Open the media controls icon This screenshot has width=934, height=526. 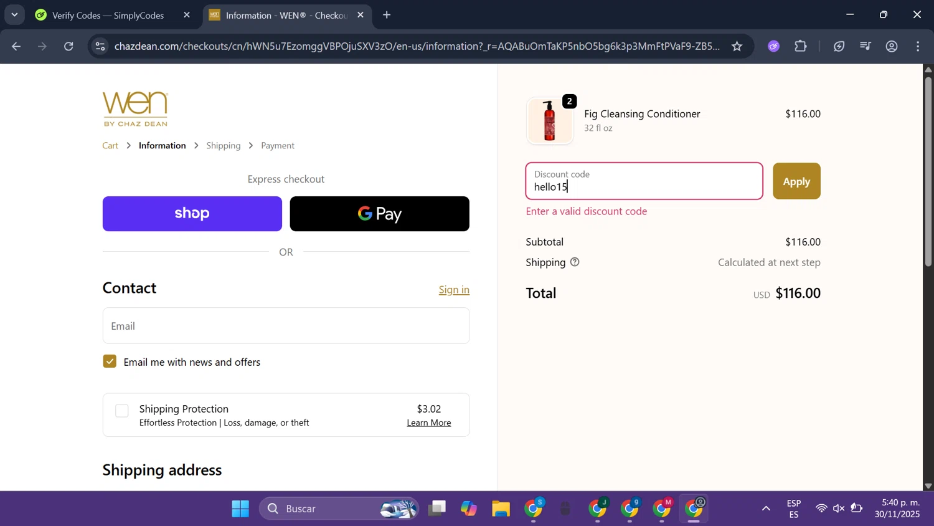866,46
